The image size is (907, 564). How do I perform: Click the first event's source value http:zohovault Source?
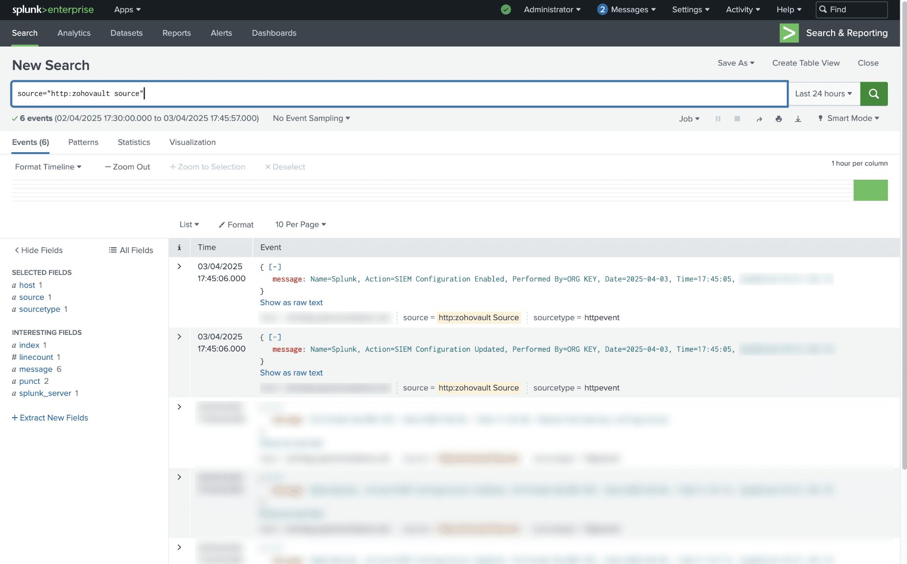click(478, 317)
